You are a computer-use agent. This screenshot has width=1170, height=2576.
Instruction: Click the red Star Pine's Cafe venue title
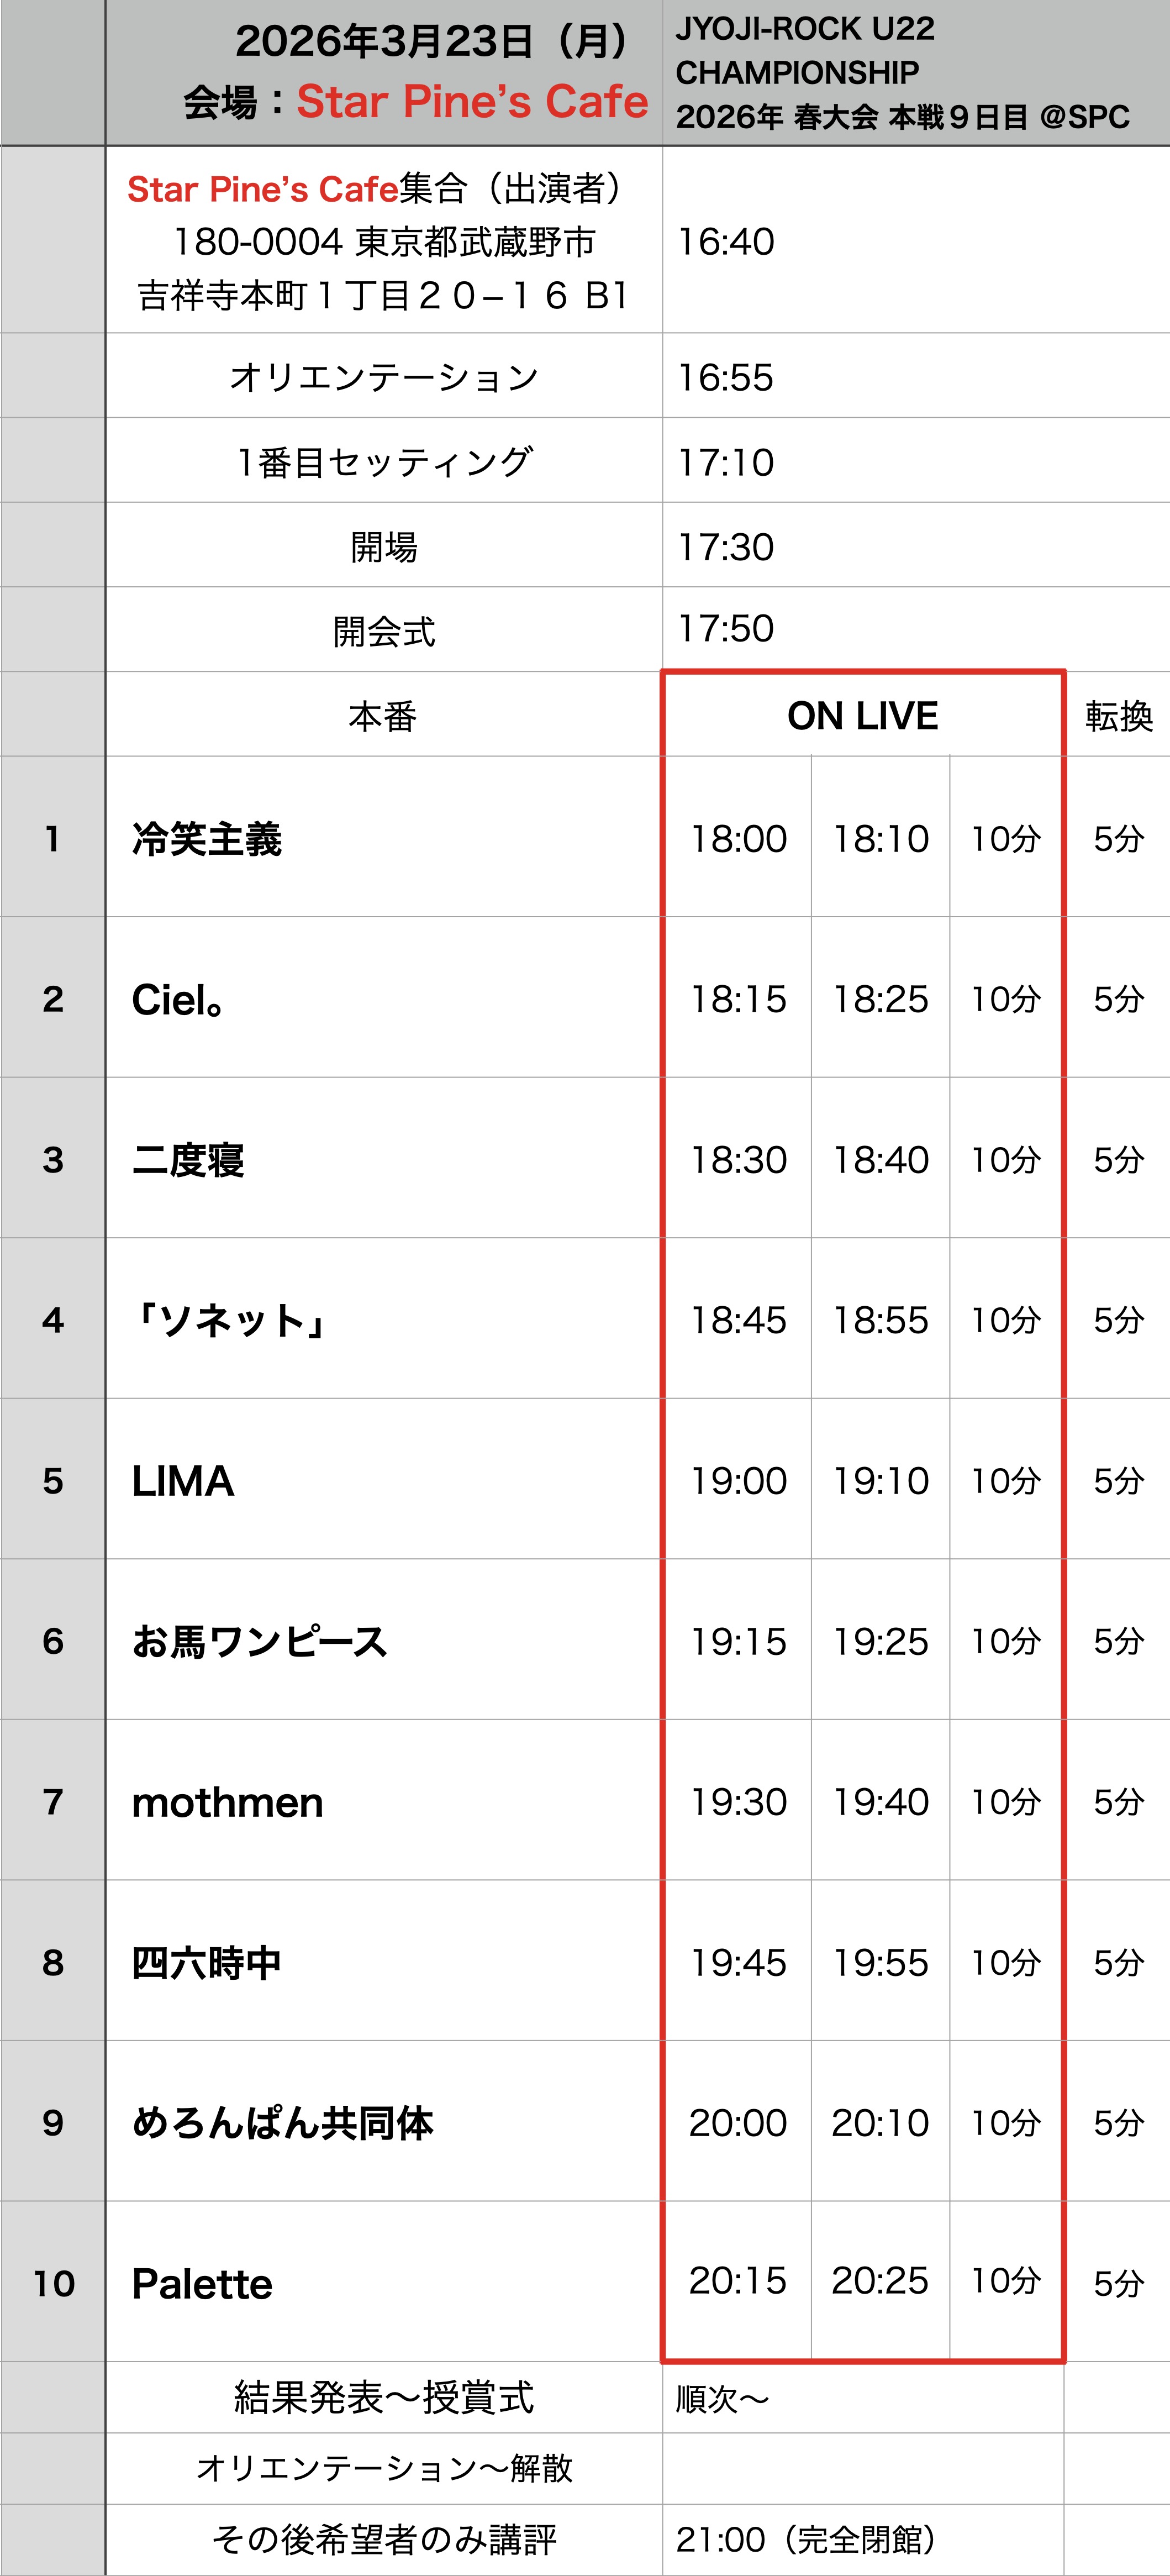tap(472, 102)
